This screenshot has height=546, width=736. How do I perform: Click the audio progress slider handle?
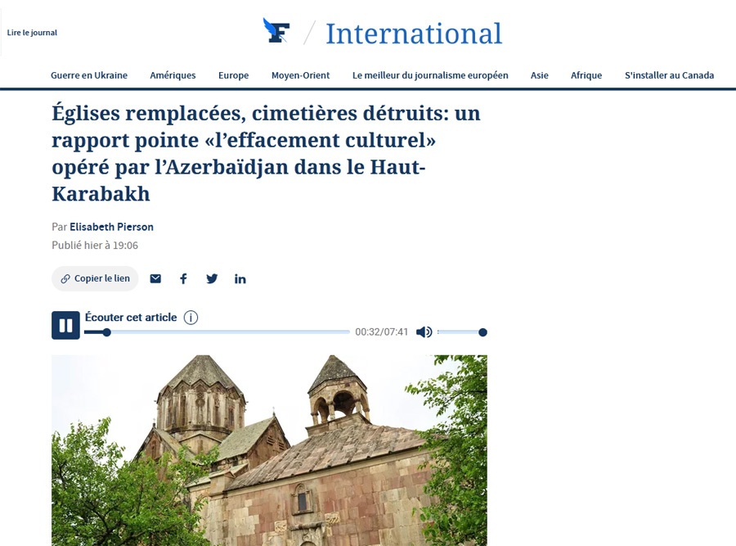(x=107, y=332)
